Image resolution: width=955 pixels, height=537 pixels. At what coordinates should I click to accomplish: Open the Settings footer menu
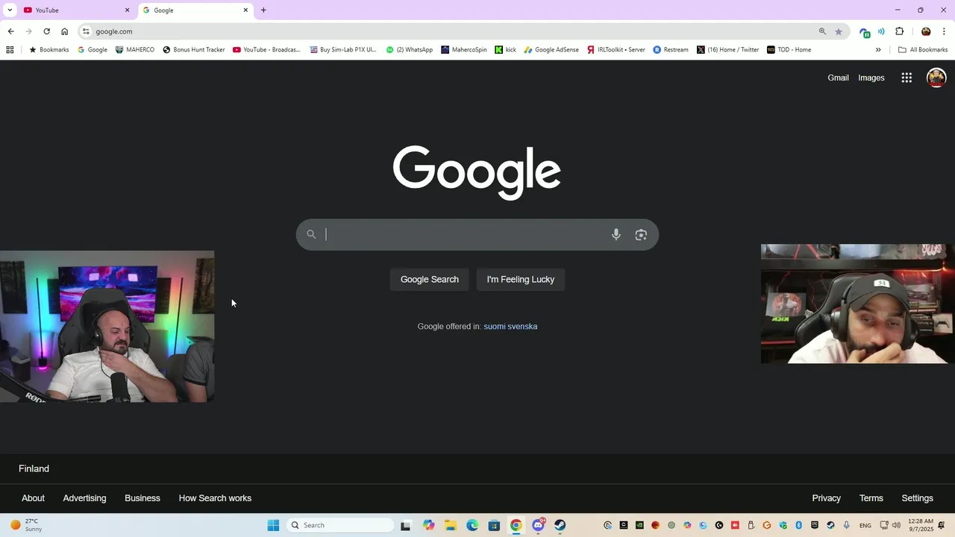pyautogui.click(x=917, y=498)
